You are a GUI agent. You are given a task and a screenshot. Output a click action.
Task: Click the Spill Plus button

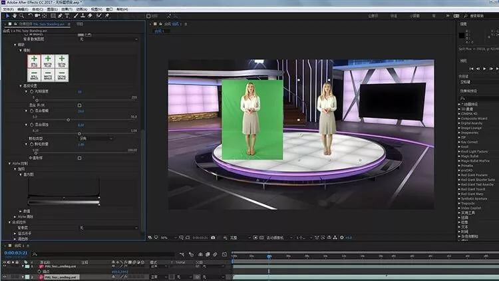click(x=34, y=62)
